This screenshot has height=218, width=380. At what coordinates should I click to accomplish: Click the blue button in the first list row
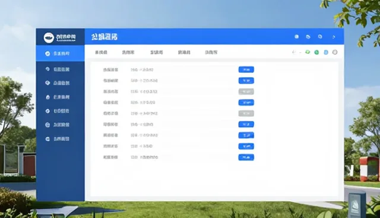click(246, 69)
